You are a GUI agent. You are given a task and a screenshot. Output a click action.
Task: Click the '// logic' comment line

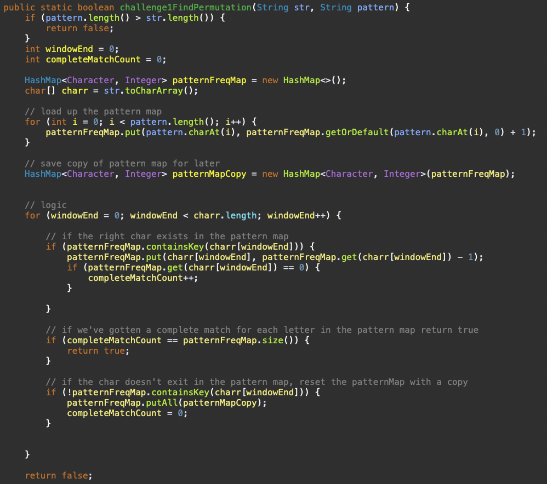(45, 205)
